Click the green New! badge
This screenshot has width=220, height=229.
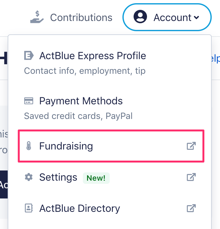pos(96,178)
